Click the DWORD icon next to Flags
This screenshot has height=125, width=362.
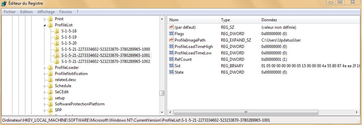[171, 34]
